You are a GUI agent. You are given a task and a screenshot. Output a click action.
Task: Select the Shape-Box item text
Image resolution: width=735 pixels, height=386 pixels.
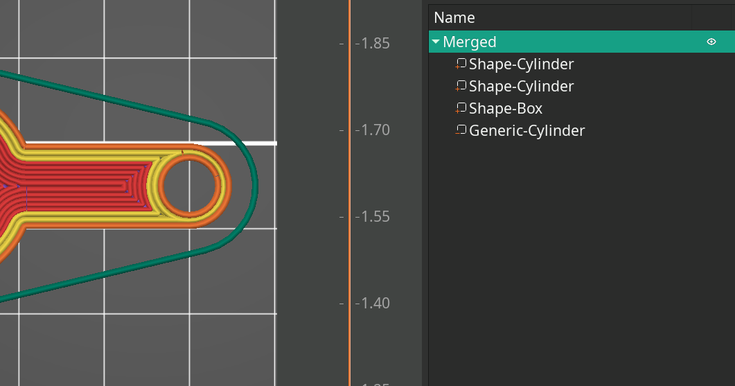[505, 109]
